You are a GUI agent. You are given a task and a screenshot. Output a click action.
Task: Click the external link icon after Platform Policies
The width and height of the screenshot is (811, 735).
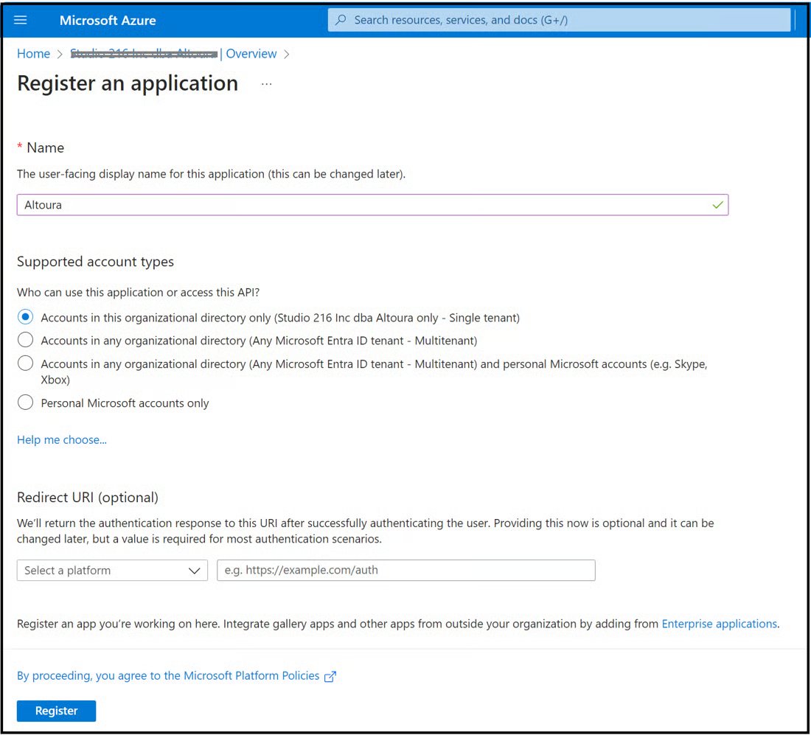click(330, 677)
